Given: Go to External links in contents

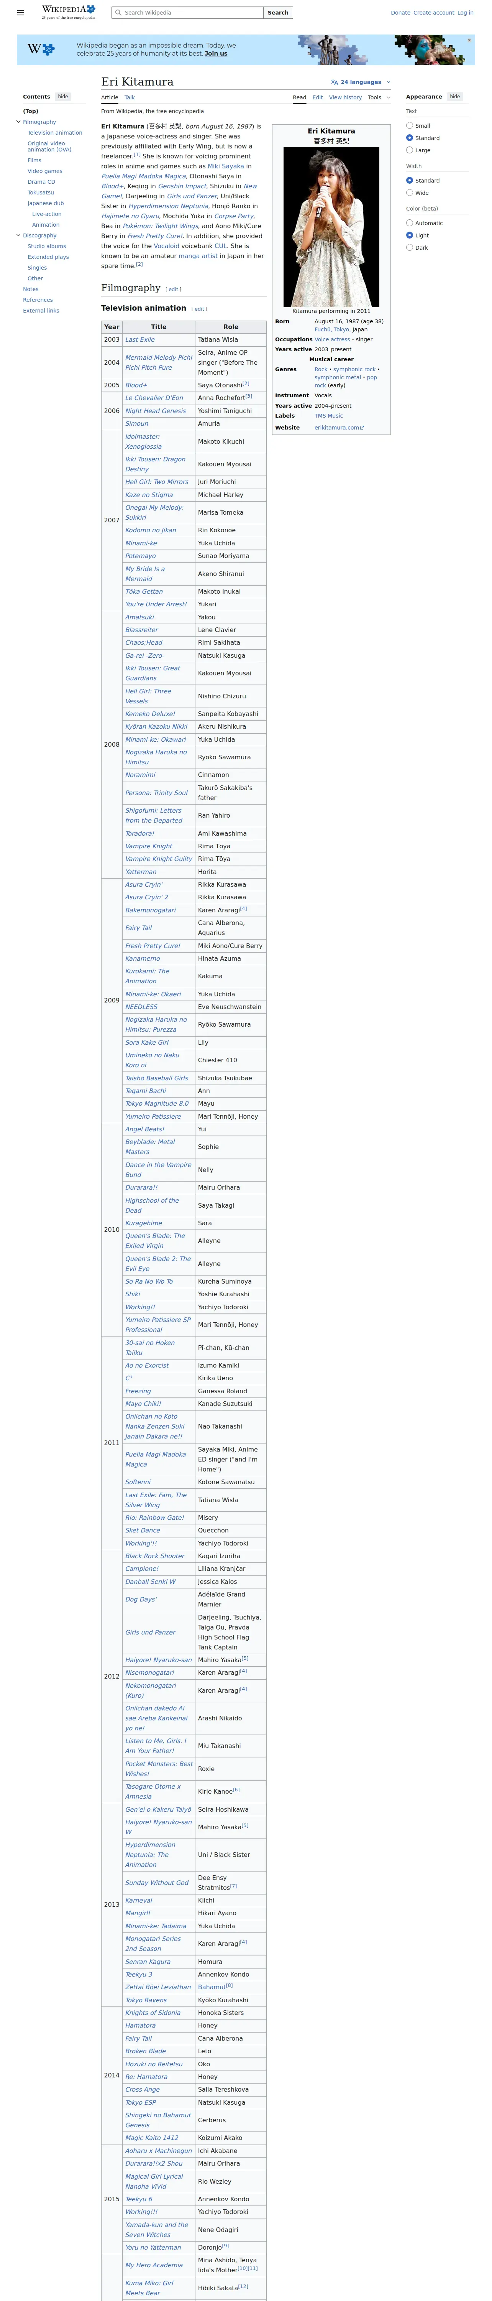Looking at the screenshot, I should pyautogui.click(x=41, y=311).
